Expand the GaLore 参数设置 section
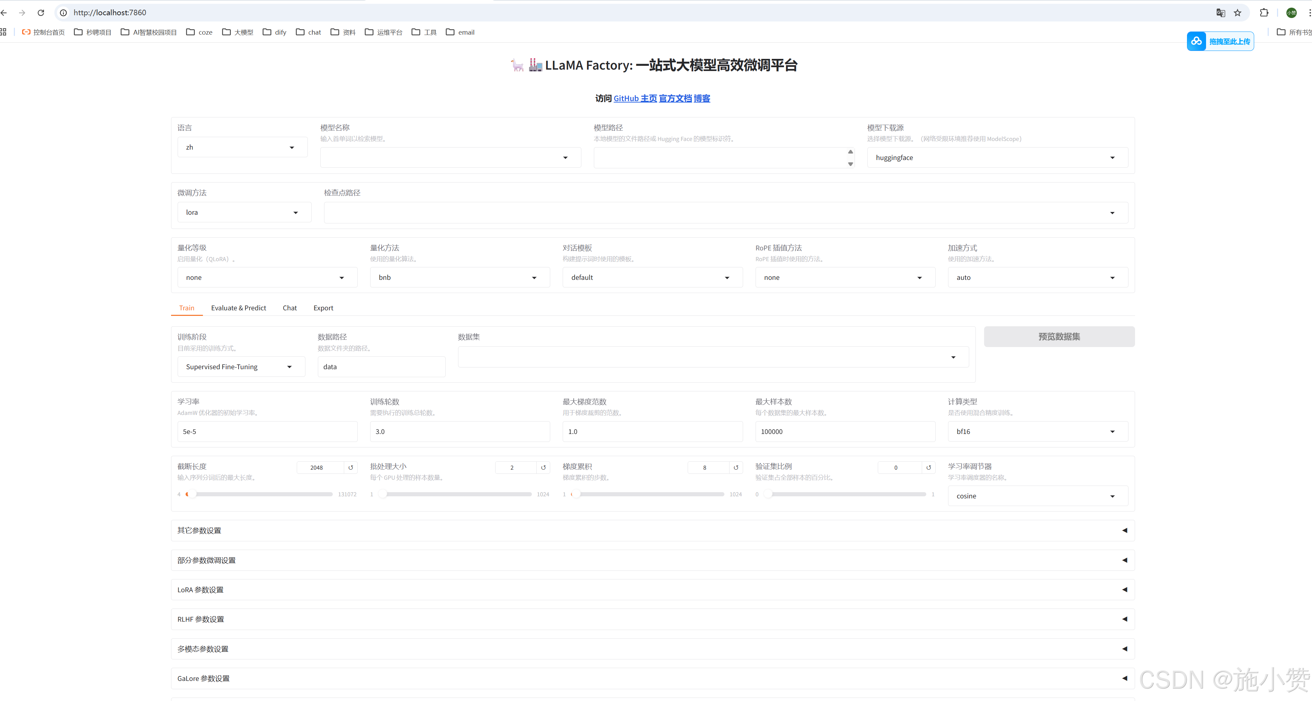This screenshot has height=701, width=1312. pyautogui.click(x=652, y=678)
